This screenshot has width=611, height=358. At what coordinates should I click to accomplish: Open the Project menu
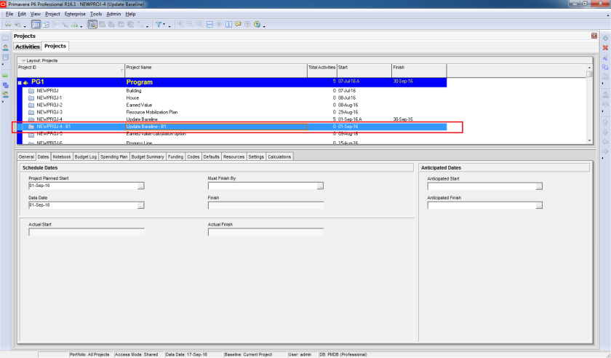(x=52, y=14)
